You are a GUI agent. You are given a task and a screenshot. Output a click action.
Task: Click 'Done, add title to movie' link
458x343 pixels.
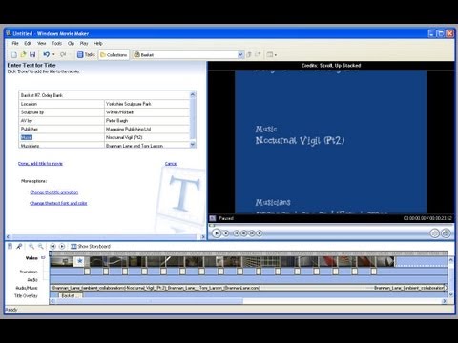[x=40, y=164]
